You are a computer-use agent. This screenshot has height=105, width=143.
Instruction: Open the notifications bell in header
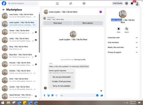[x=132, y=3]
